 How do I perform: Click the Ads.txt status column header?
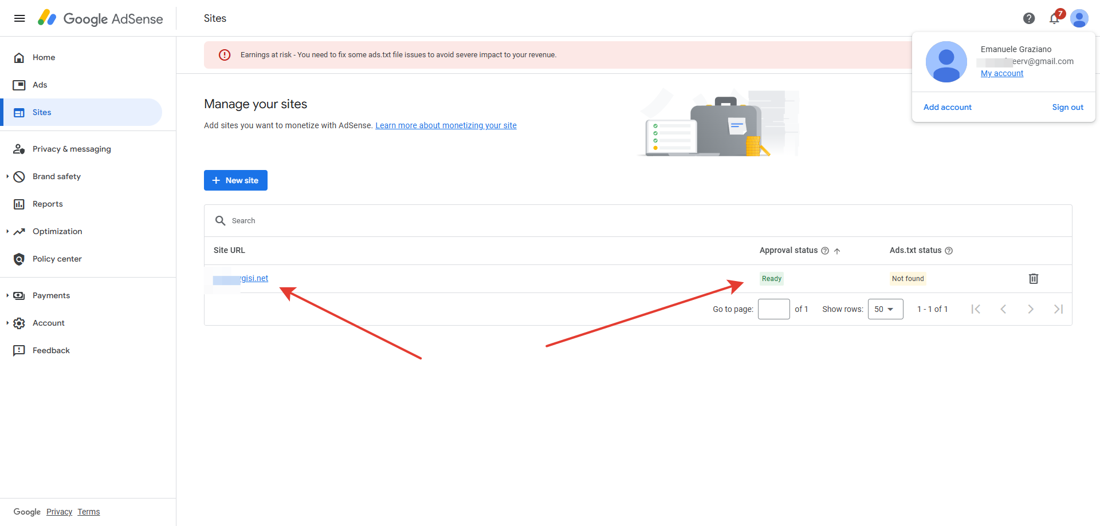pos(916,250)
